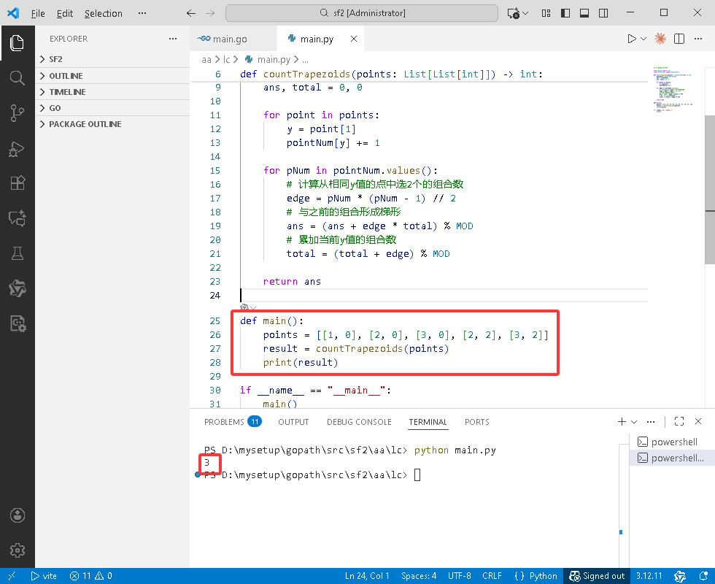Open remote window indicator in status bar
This screenshot has height=584, width=715.
click(12, 576)
